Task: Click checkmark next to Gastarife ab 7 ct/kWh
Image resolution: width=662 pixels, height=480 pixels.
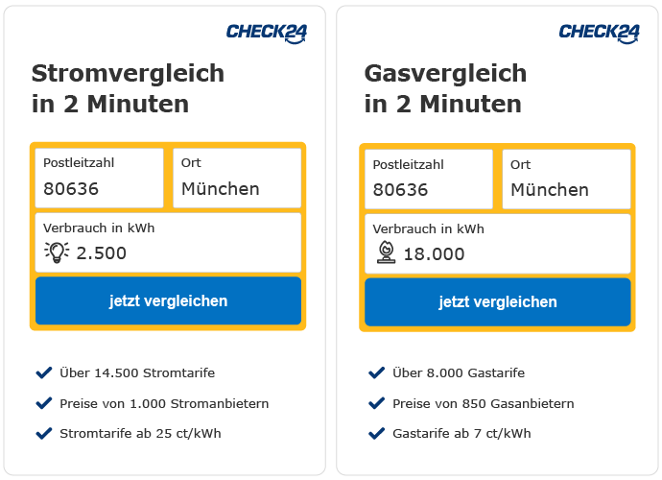Action: (377, 433)
